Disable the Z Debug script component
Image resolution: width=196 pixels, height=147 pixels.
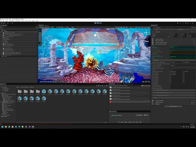(x=154, y=39)
